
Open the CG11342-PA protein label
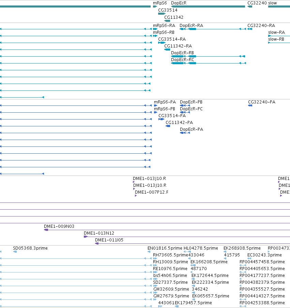click(x=179, y=123)
